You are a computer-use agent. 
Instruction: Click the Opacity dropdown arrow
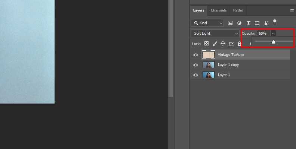pos(273,34)
